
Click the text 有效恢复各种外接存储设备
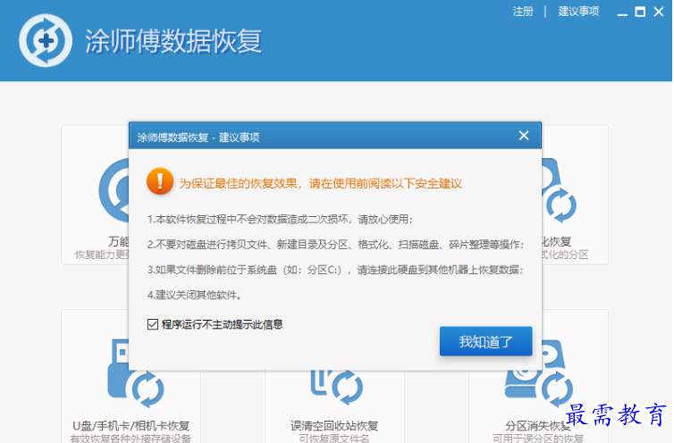[x=131, y=439]
